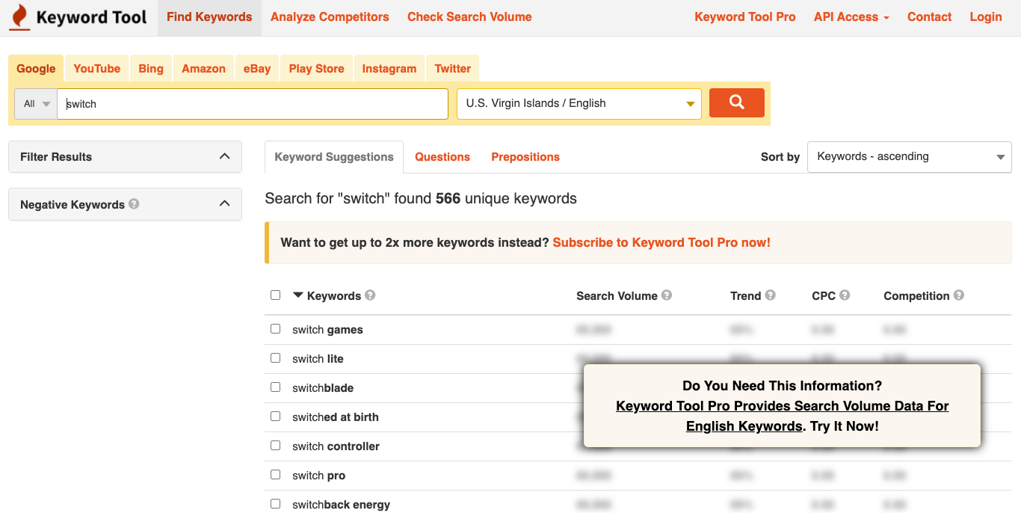The width and height of the screenshot is (1021, 513).
Task: Toggle the select-all keywords checkbox
Action: [275, 295]
